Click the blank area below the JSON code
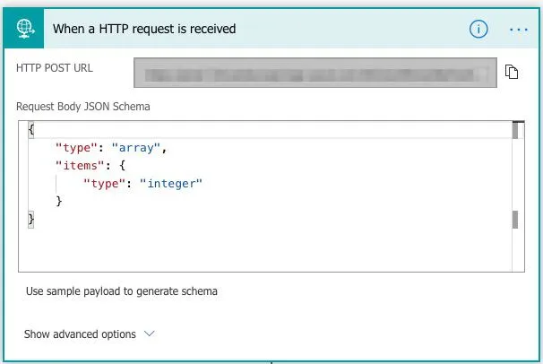543x364 pixels. coord(269,247)
